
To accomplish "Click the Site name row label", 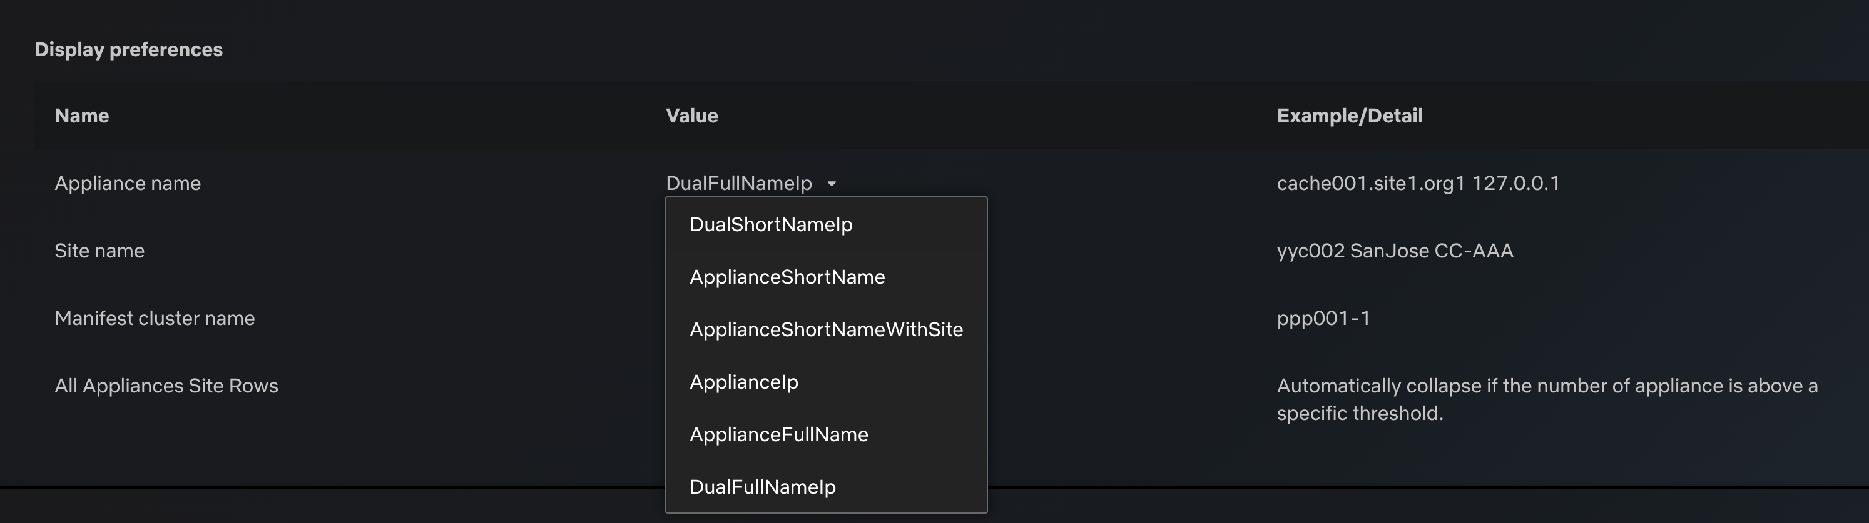I will (x=99, y=251).
